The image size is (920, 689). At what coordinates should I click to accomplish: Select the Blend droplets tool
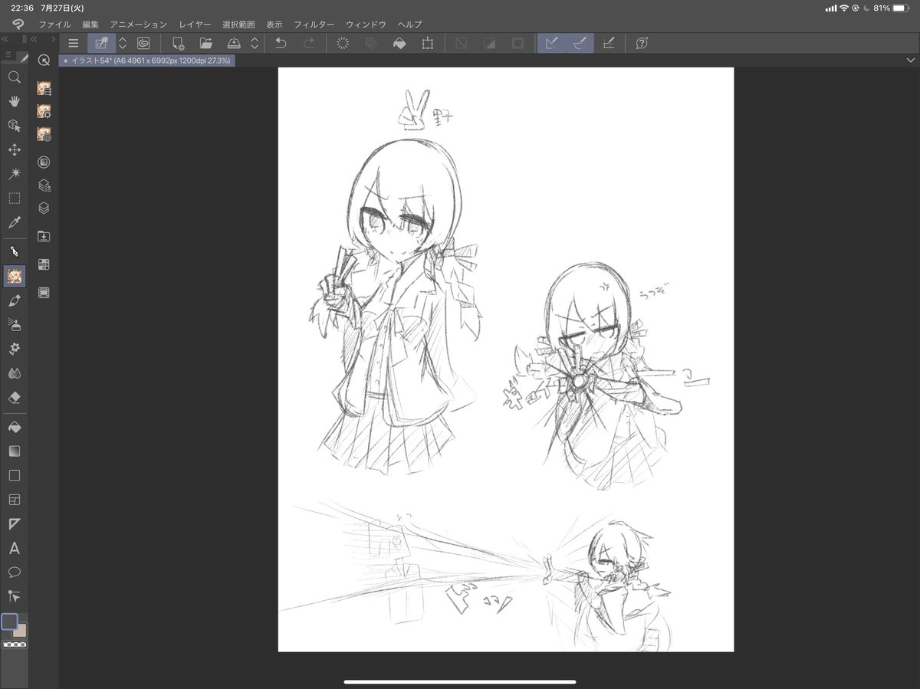point(14,373)
